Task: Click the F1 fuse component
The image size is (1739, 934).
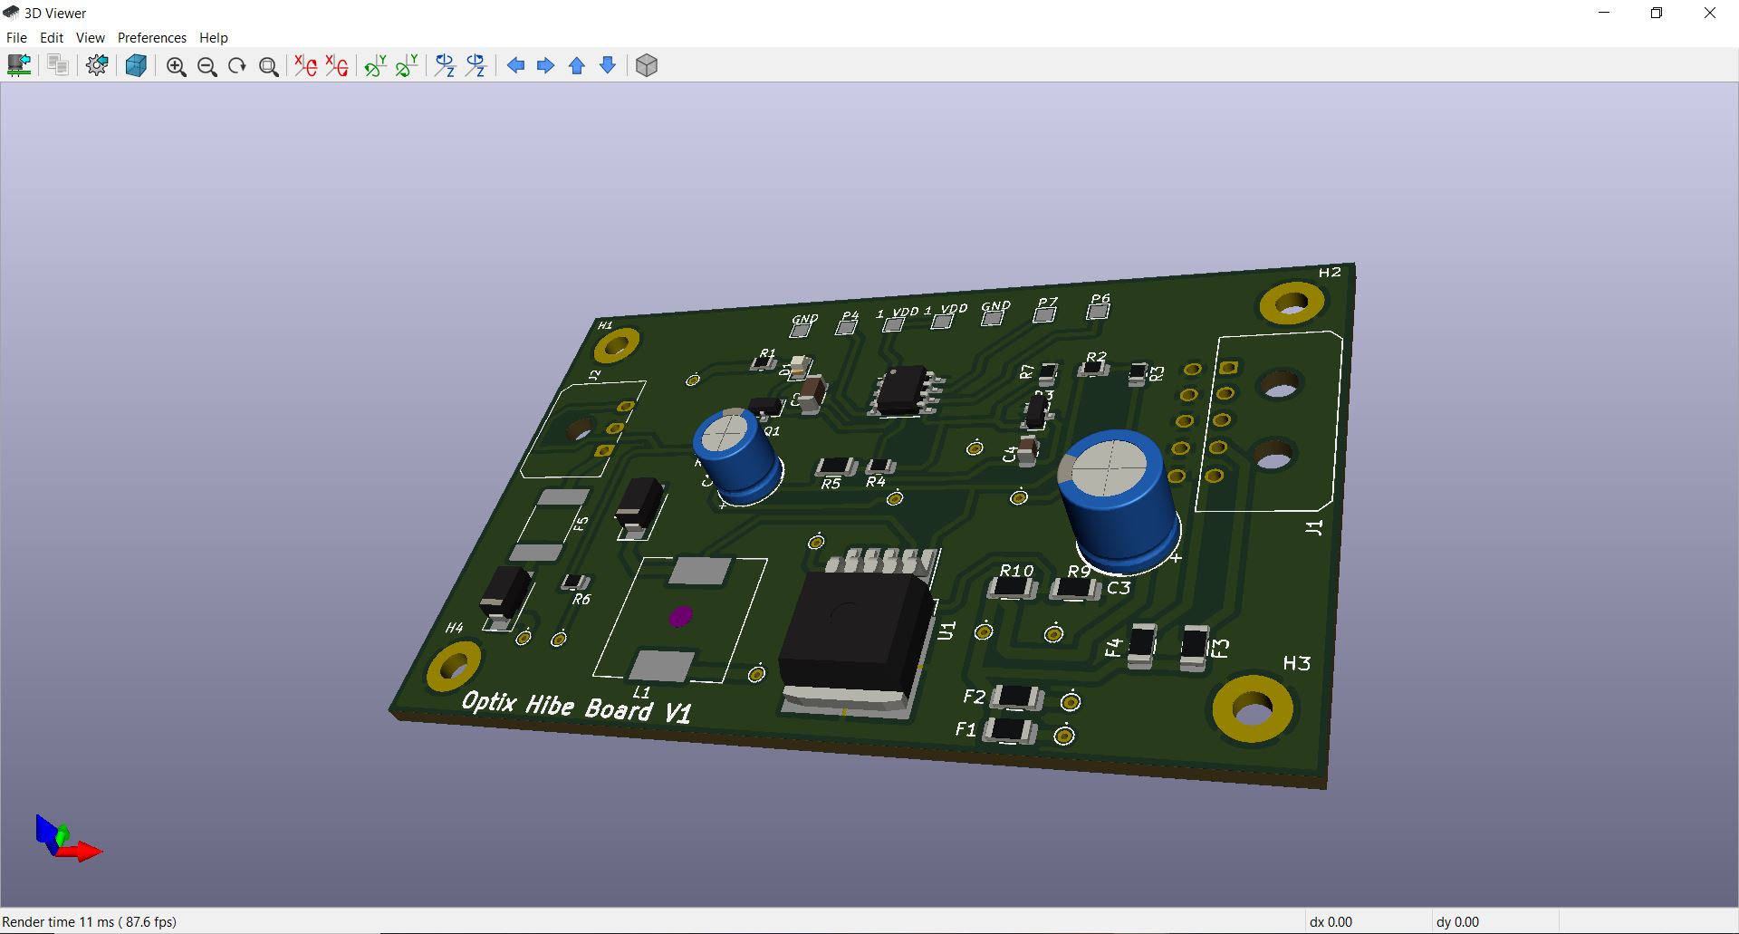Action: pyautogui.click(x=1010, y=730)
